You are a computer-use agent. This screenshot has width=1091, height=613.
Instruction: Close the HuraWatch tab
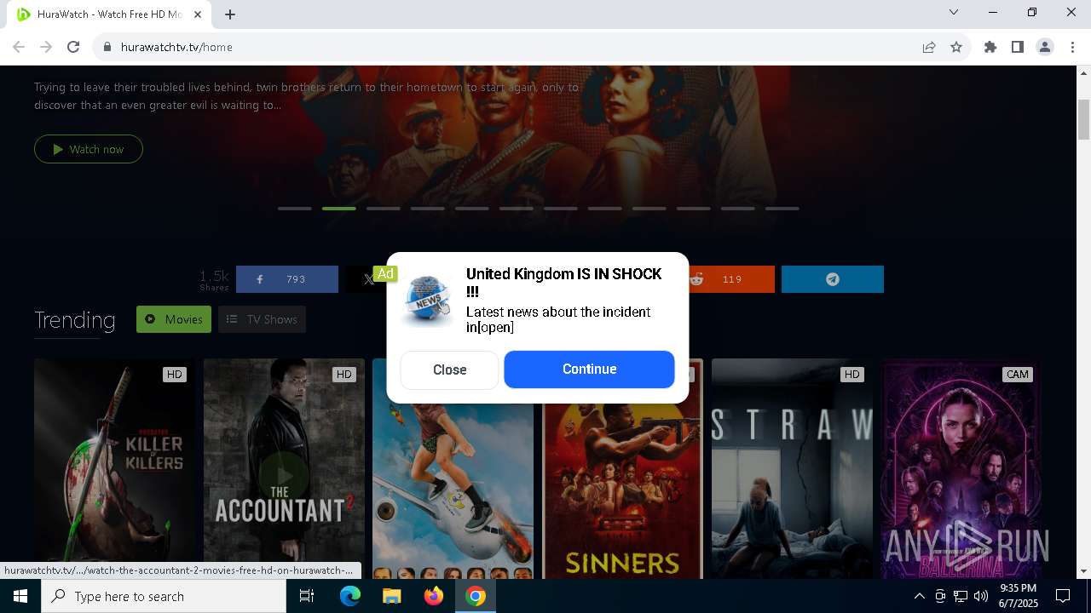pyautogui.click(x=198, y=14)
